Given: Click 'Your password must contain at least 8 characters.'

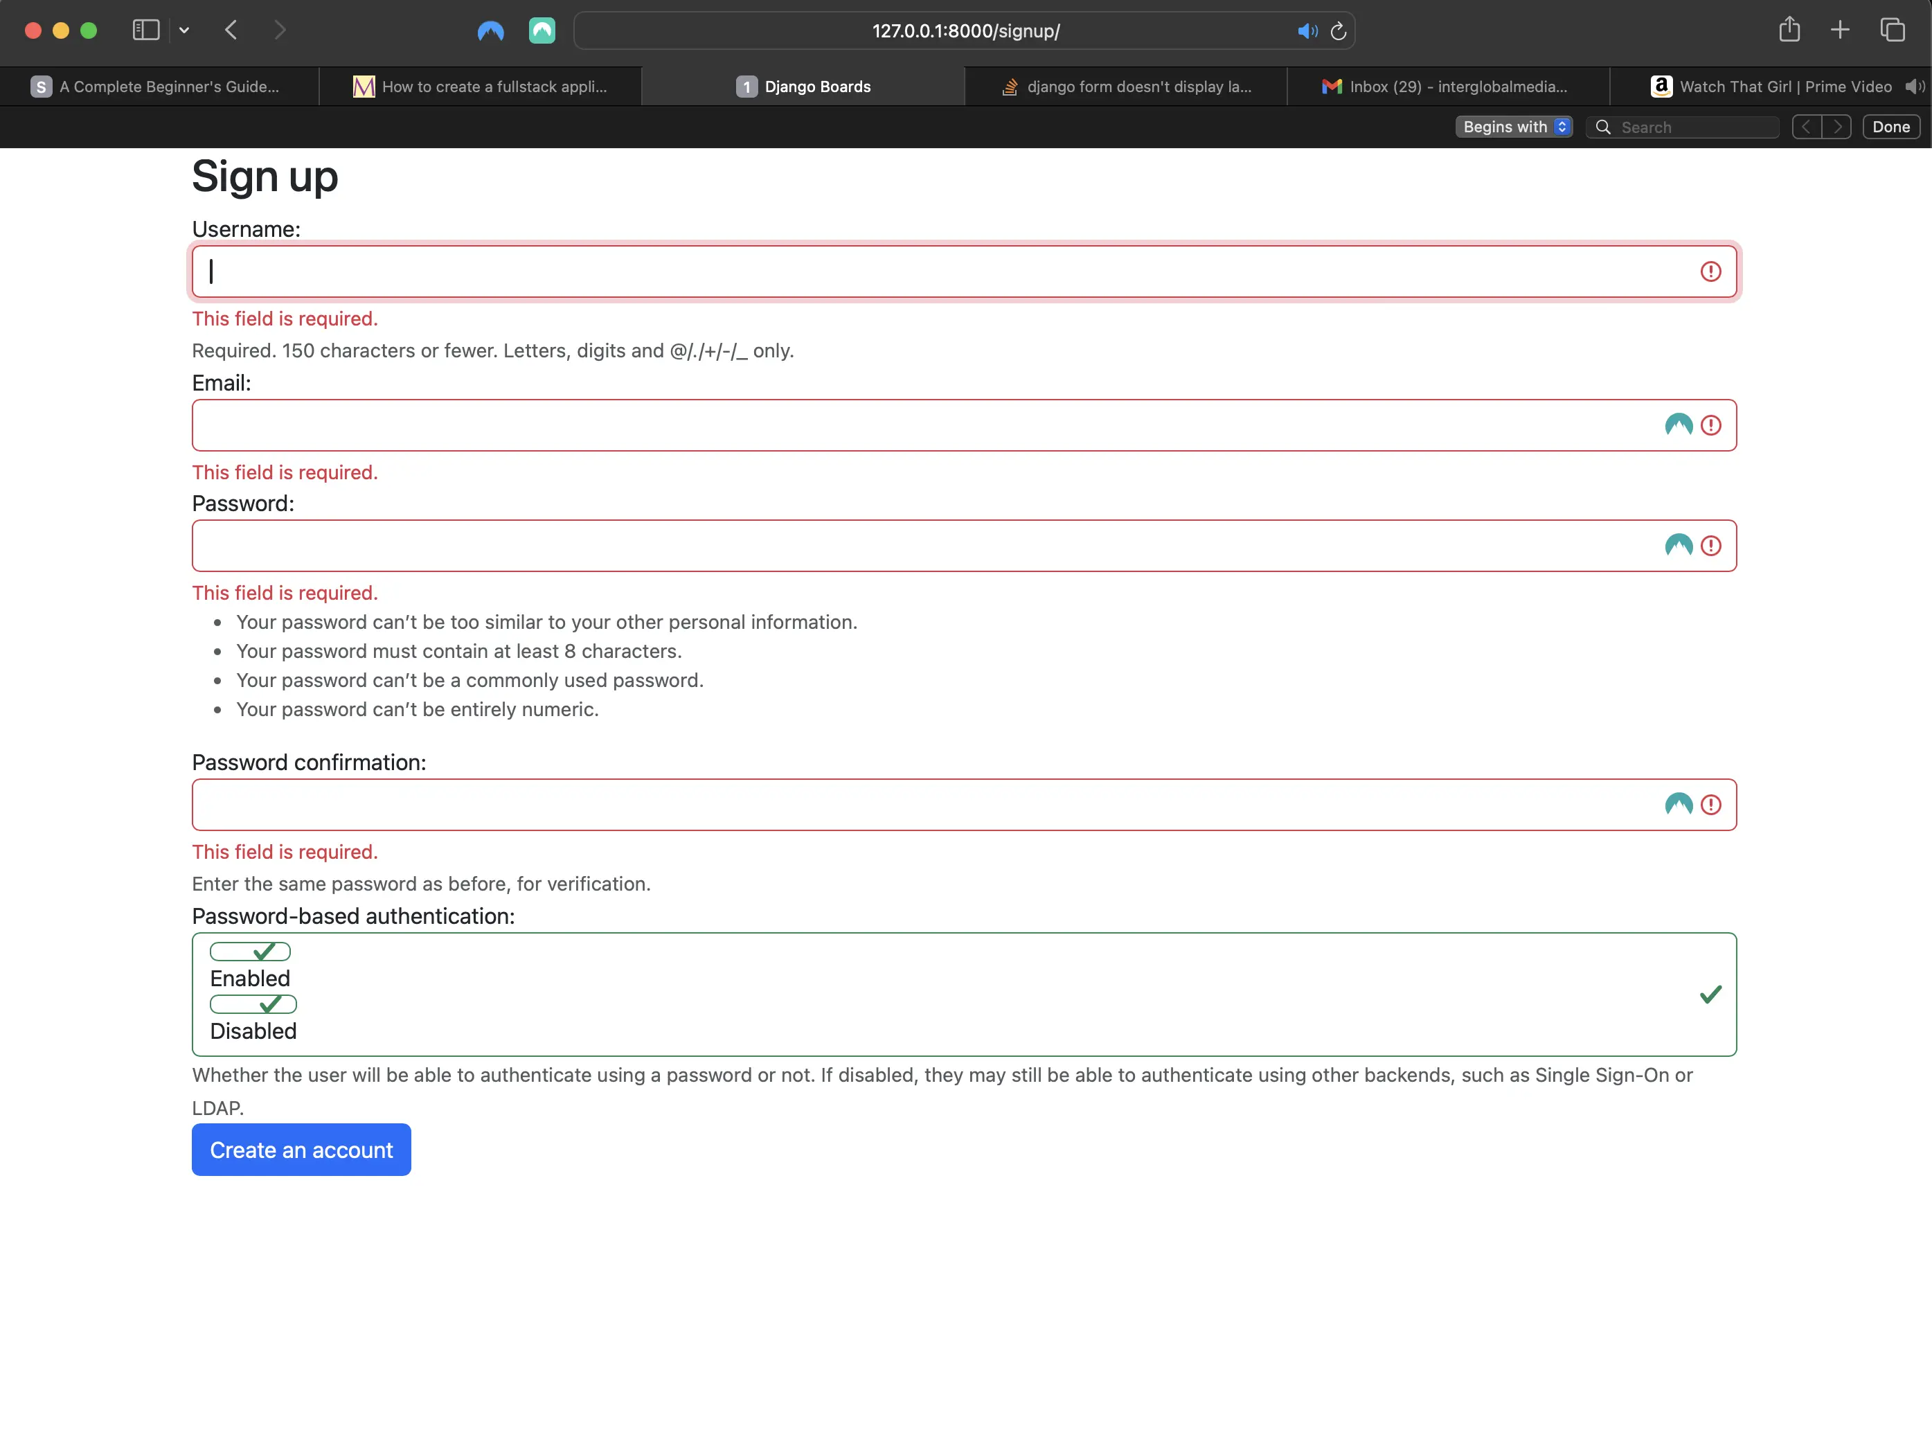Looking at the screenshot, I should tap(459, 651).
